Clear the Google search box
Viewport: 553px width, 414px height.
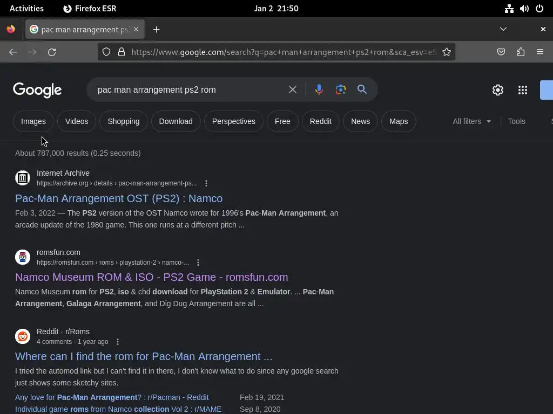[292, 90]
